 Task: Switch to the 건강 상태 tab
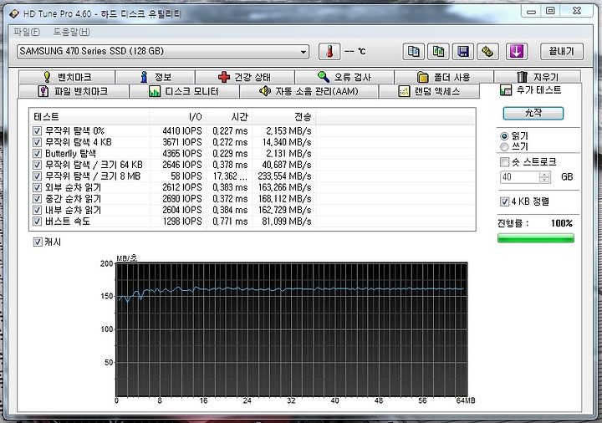click(245, 77)
